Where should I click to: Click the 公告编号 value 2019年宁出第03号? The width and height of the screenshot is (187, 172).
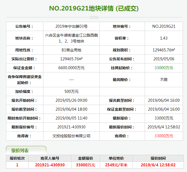click(x=71, y=26)
